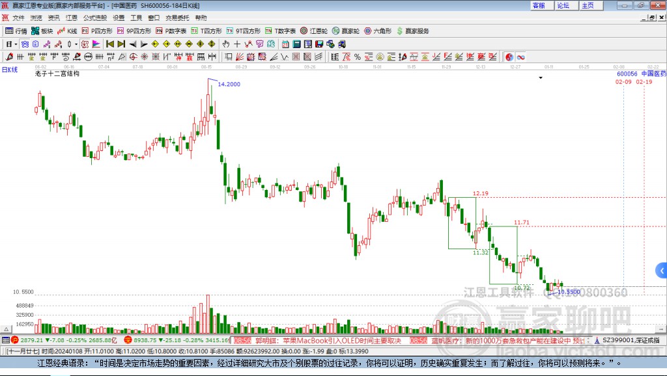Click the red floppy-disk save icon
The height and width of the screenshot is (376, 667).
point(319,44)
